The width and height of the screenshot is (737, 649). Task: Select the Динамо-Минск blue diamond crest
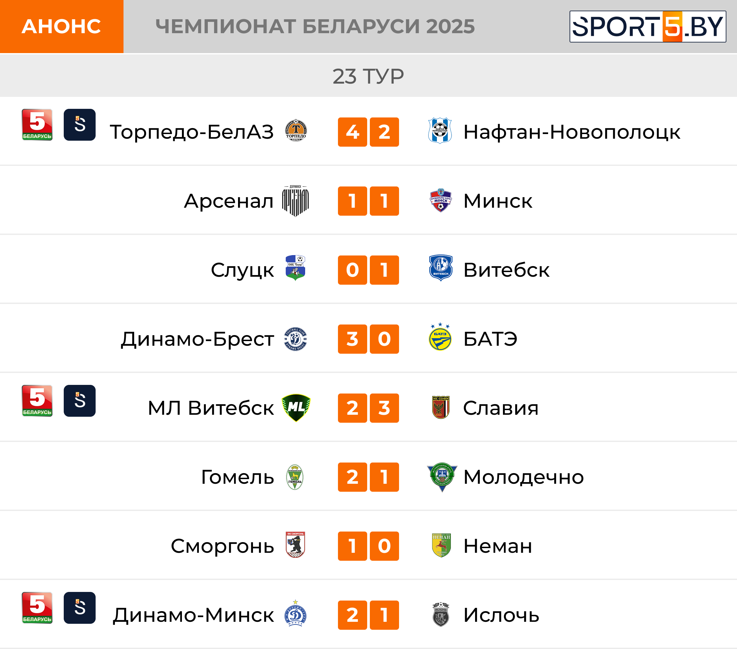point(295,613)
